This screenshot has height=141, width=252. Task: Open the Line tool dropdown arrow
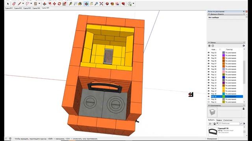[x=23, y=4]
